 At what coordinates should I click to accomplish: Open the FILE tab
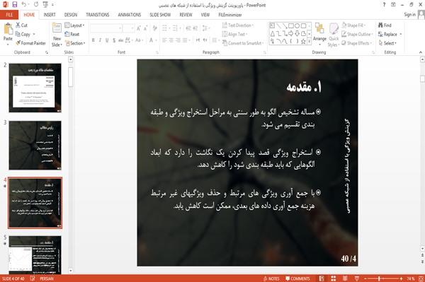pyautogui.click(x=9, y=15)
